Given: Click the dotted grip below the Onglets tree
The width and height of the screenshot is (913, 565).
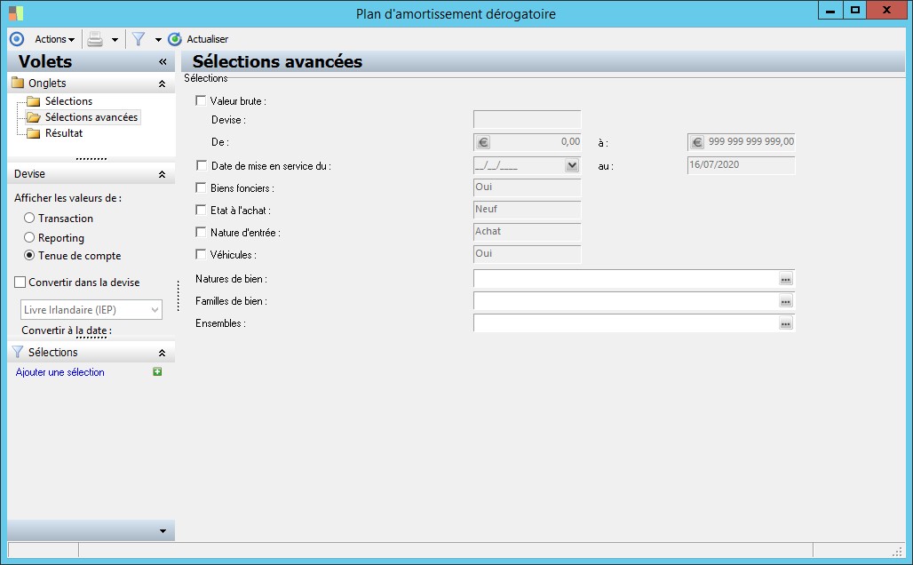Looking at the screenshot, I should [91, 158].
